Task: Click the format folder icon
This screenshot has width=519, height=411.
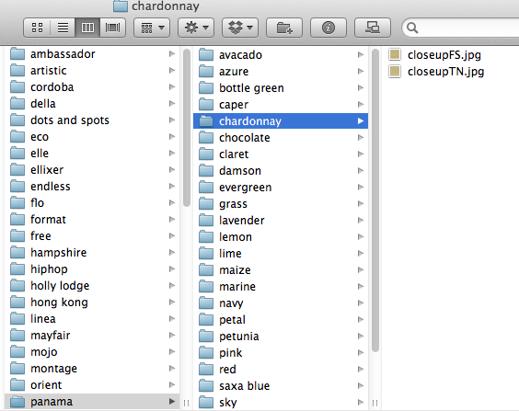Action: click(x=17, y=219)
